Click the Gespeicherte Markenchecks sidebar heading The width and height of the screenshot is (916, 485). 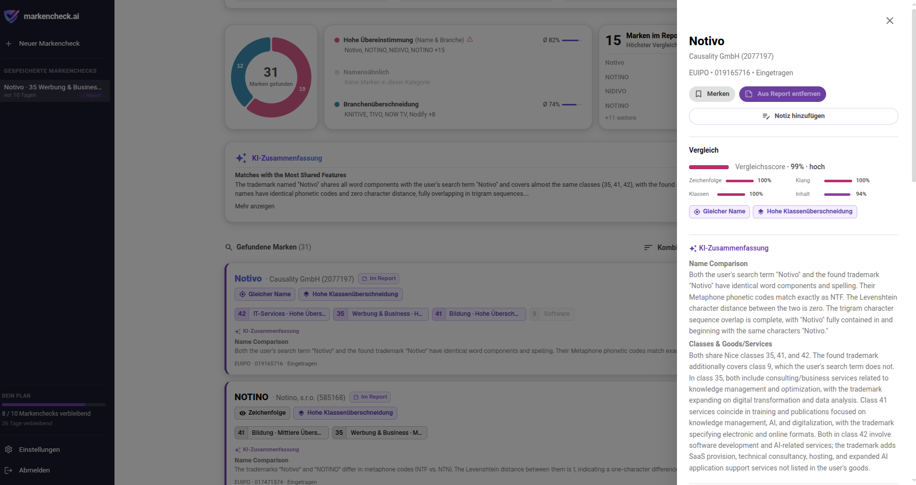[x=50, y=71]
